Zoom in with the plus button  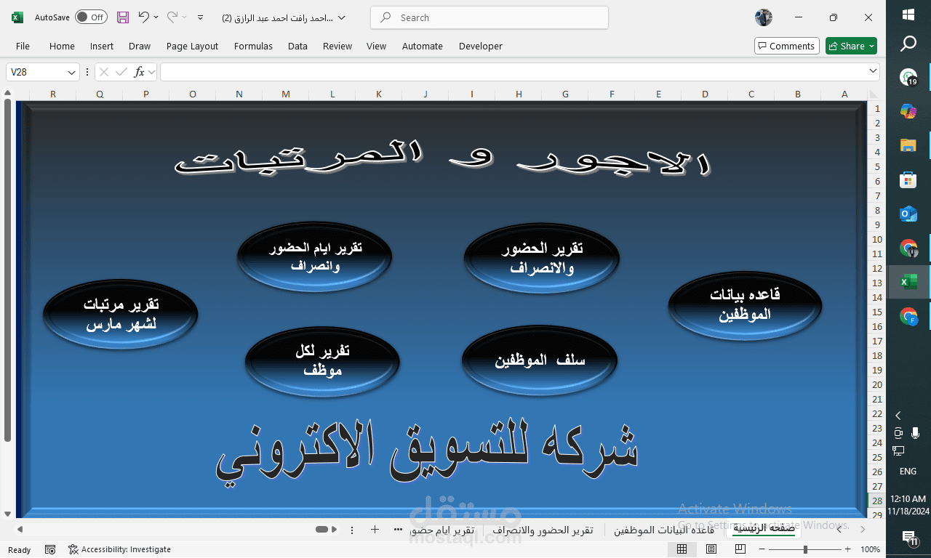[x=847, y=549]
